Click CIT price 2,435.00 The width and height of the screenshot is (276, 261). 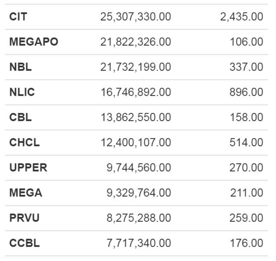click(242, 17)
